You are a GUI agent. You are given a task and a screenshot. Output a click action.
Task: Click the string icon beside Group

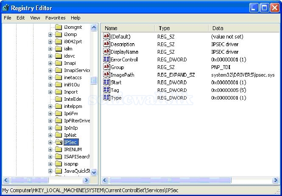pyautogui.click(x=106, y=67)
